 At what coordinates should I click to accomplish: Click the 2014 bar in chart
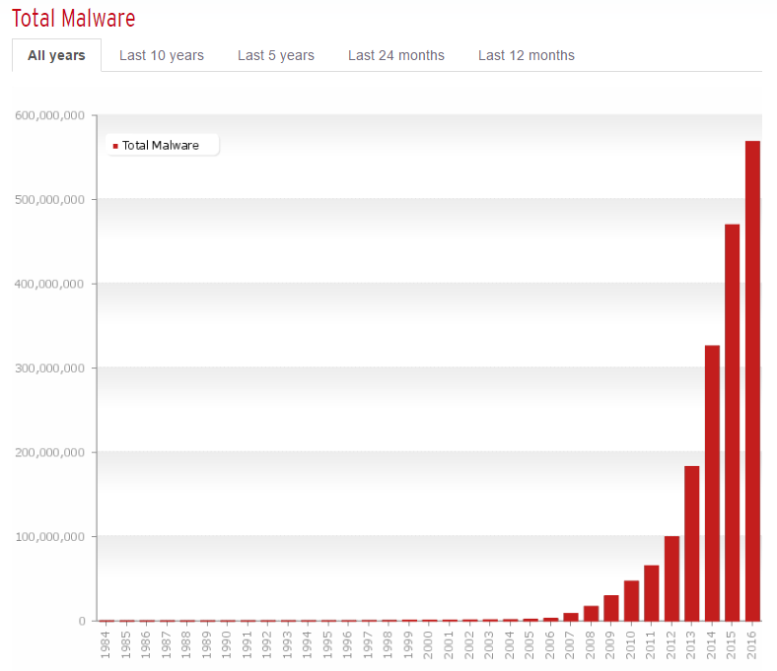click(712, 483)
